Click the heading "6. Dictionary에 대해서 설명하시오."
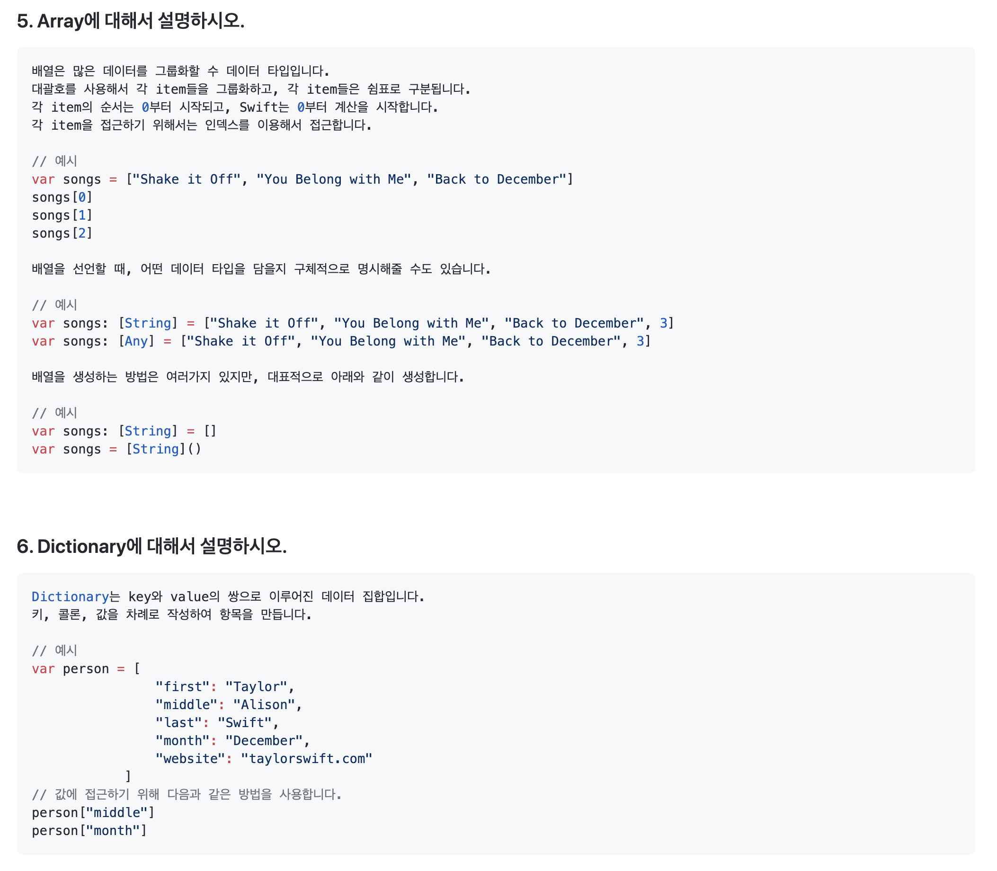997x871 pixels. point(151,546)
